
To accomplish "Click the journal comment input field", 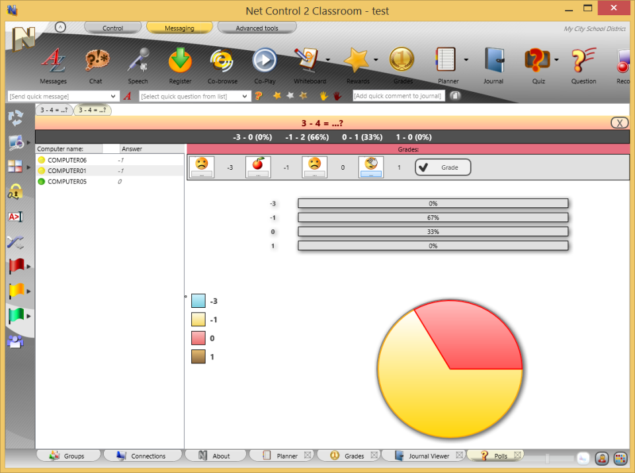I will pyautogui.click(x=398, y=96).
